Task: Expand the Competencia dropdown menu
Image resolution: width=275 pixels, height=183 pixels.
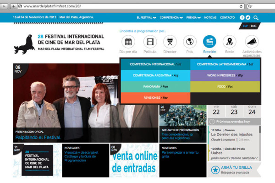Action: 171,17
